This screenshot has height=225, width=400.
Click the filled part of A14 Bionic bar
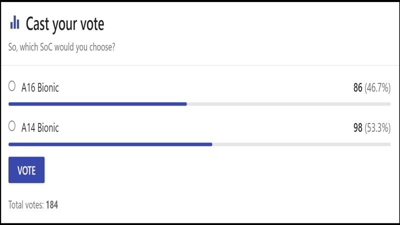pyautogui.click(x=110, y=144)
